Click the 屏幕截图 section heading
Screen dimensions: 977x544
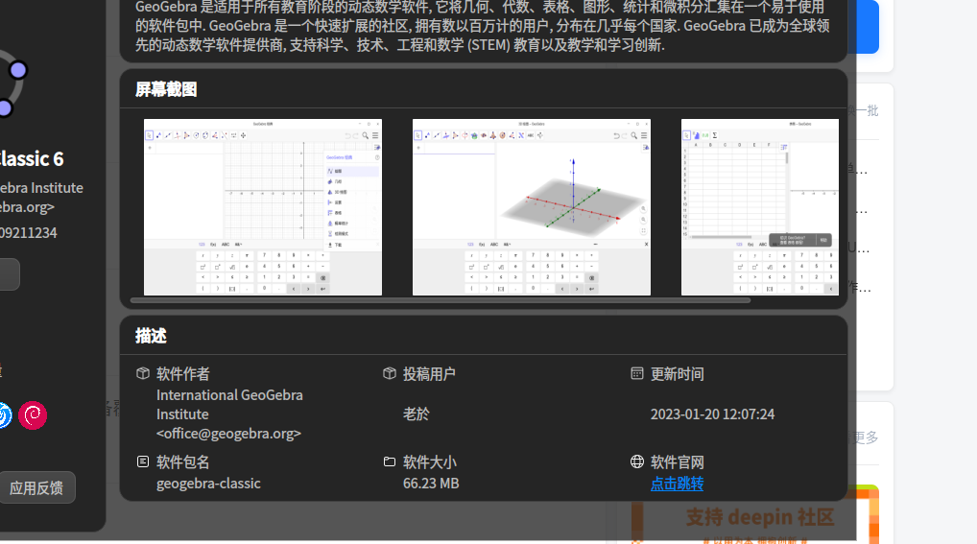click(166, 90)
